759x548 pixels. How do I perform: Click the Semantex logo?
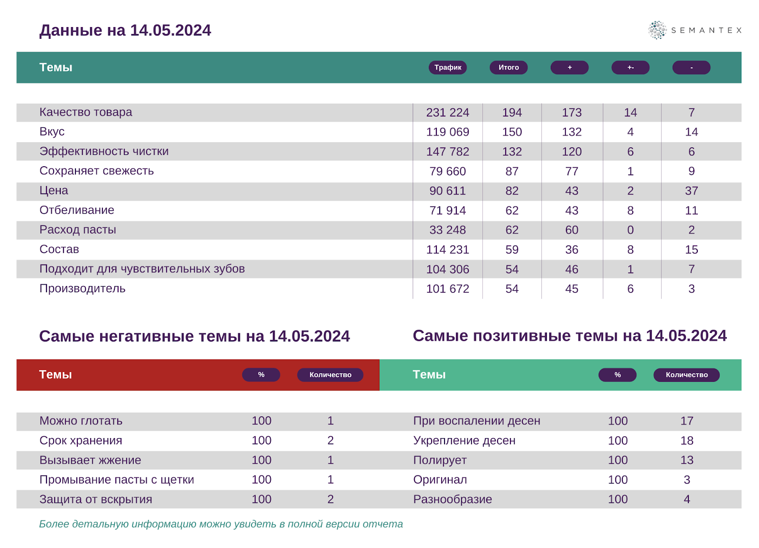tap(695, 30)
